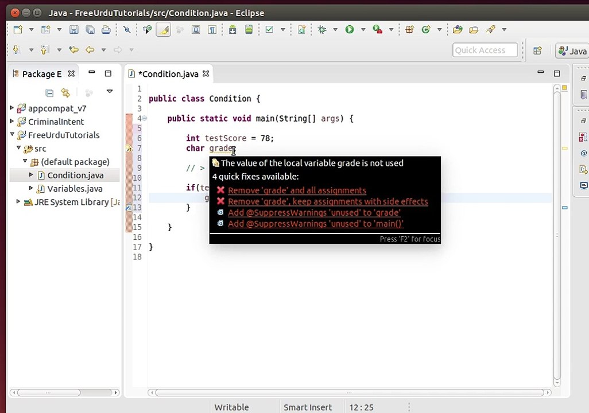This screenshot has width=589, height=413.
Task: Close the Condition.java editor tab
Action: click(x=206, y=73)
